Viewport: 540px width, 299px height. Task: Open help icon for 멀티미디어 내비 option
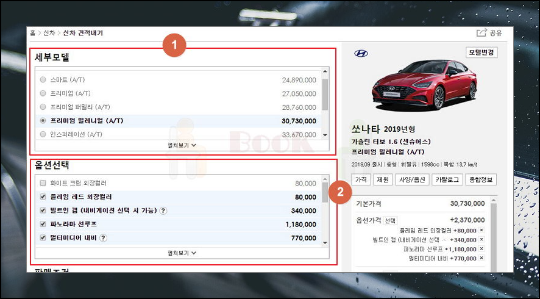click(104, 238)
